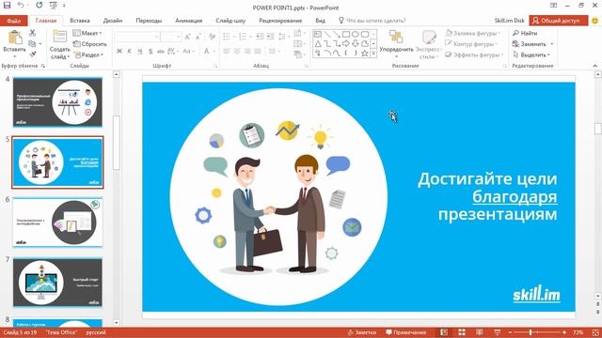The width and height of the screenshot is (602, 338).
Task: Toggle align text left
Action: coord(227,51)
